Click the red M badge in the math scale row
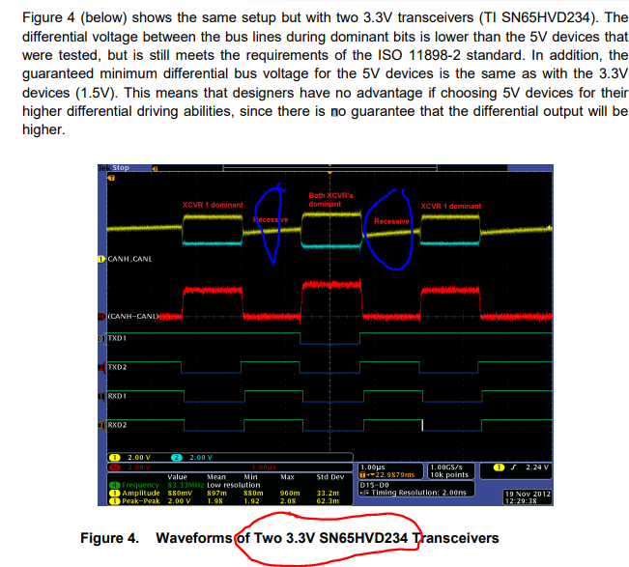Image resolution: width=629 pixels, height=567 pixels. [x=115, y=468]
